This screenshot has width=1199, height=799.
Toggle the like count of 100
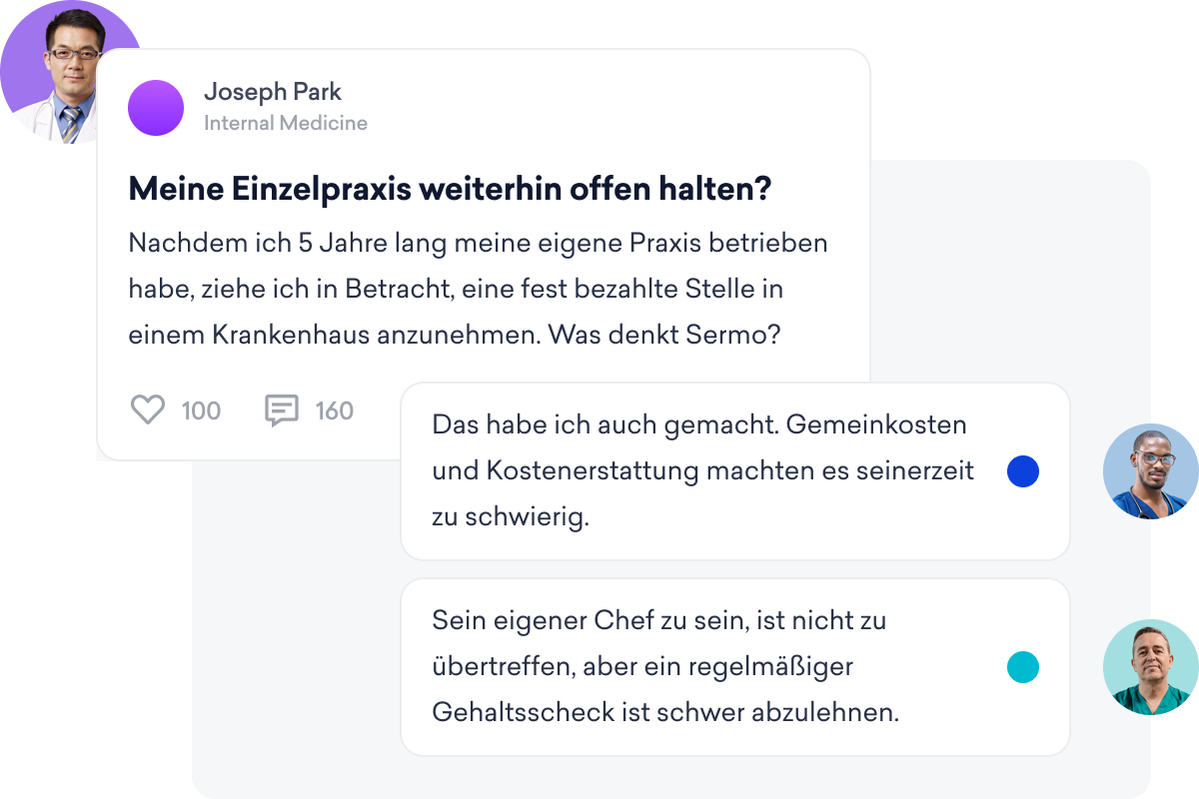coord(200,410)
